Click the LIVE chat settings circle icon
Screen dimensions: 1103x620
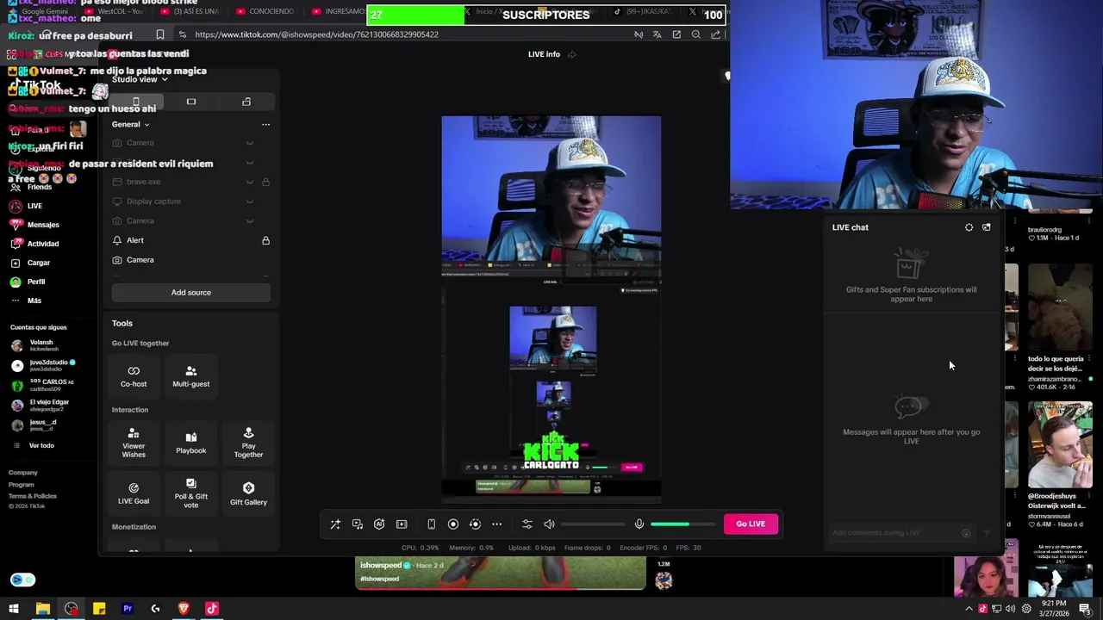969,227
